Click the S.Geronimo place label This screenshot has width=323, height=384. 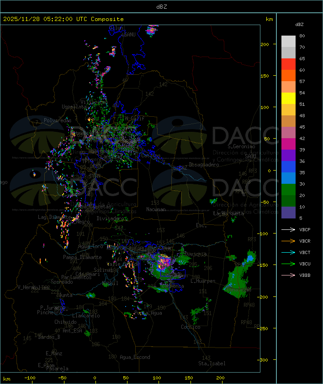241,146
